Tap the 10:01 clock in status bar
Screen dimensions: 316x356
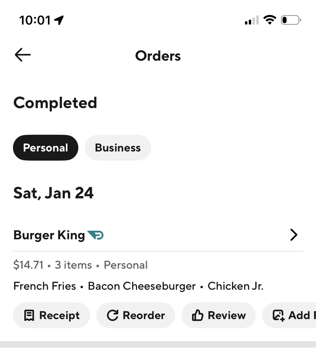(x=35, y=20)
